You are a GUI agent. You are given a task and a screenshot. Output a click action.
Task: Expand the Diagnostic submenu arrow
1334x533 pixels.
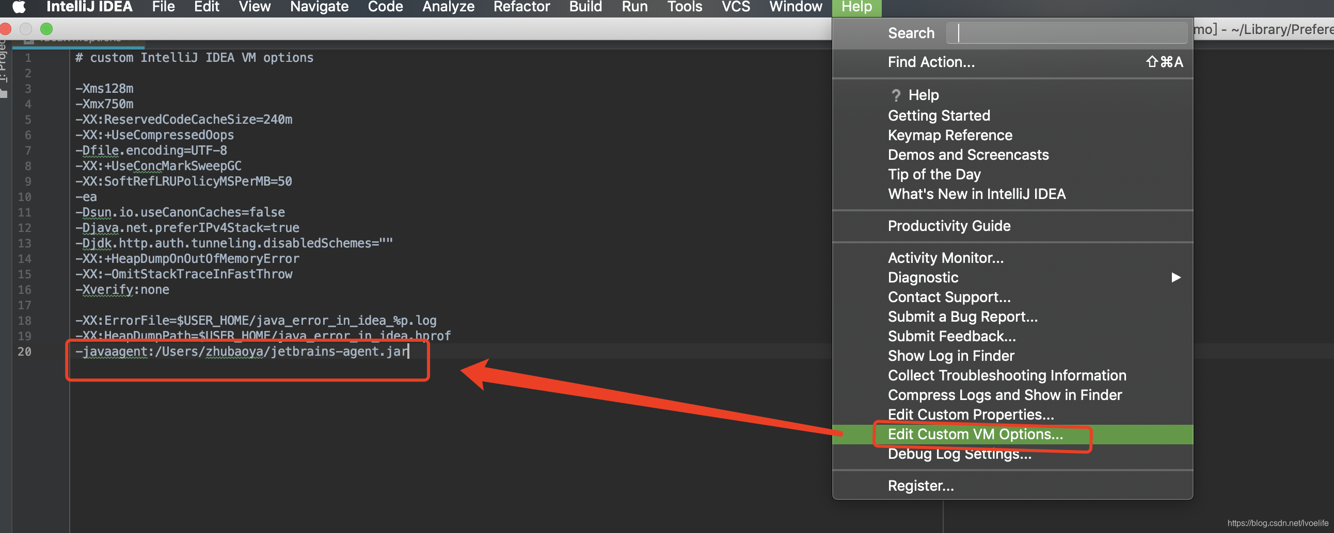pyautogui.click(x=1176, y=278)
